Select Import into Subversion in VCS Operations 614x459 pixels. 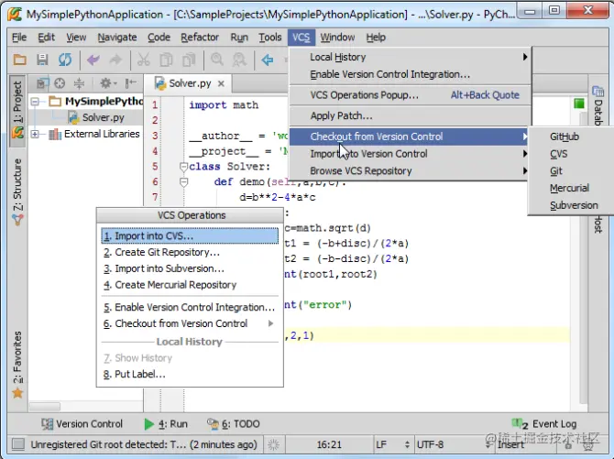[190, 269]
